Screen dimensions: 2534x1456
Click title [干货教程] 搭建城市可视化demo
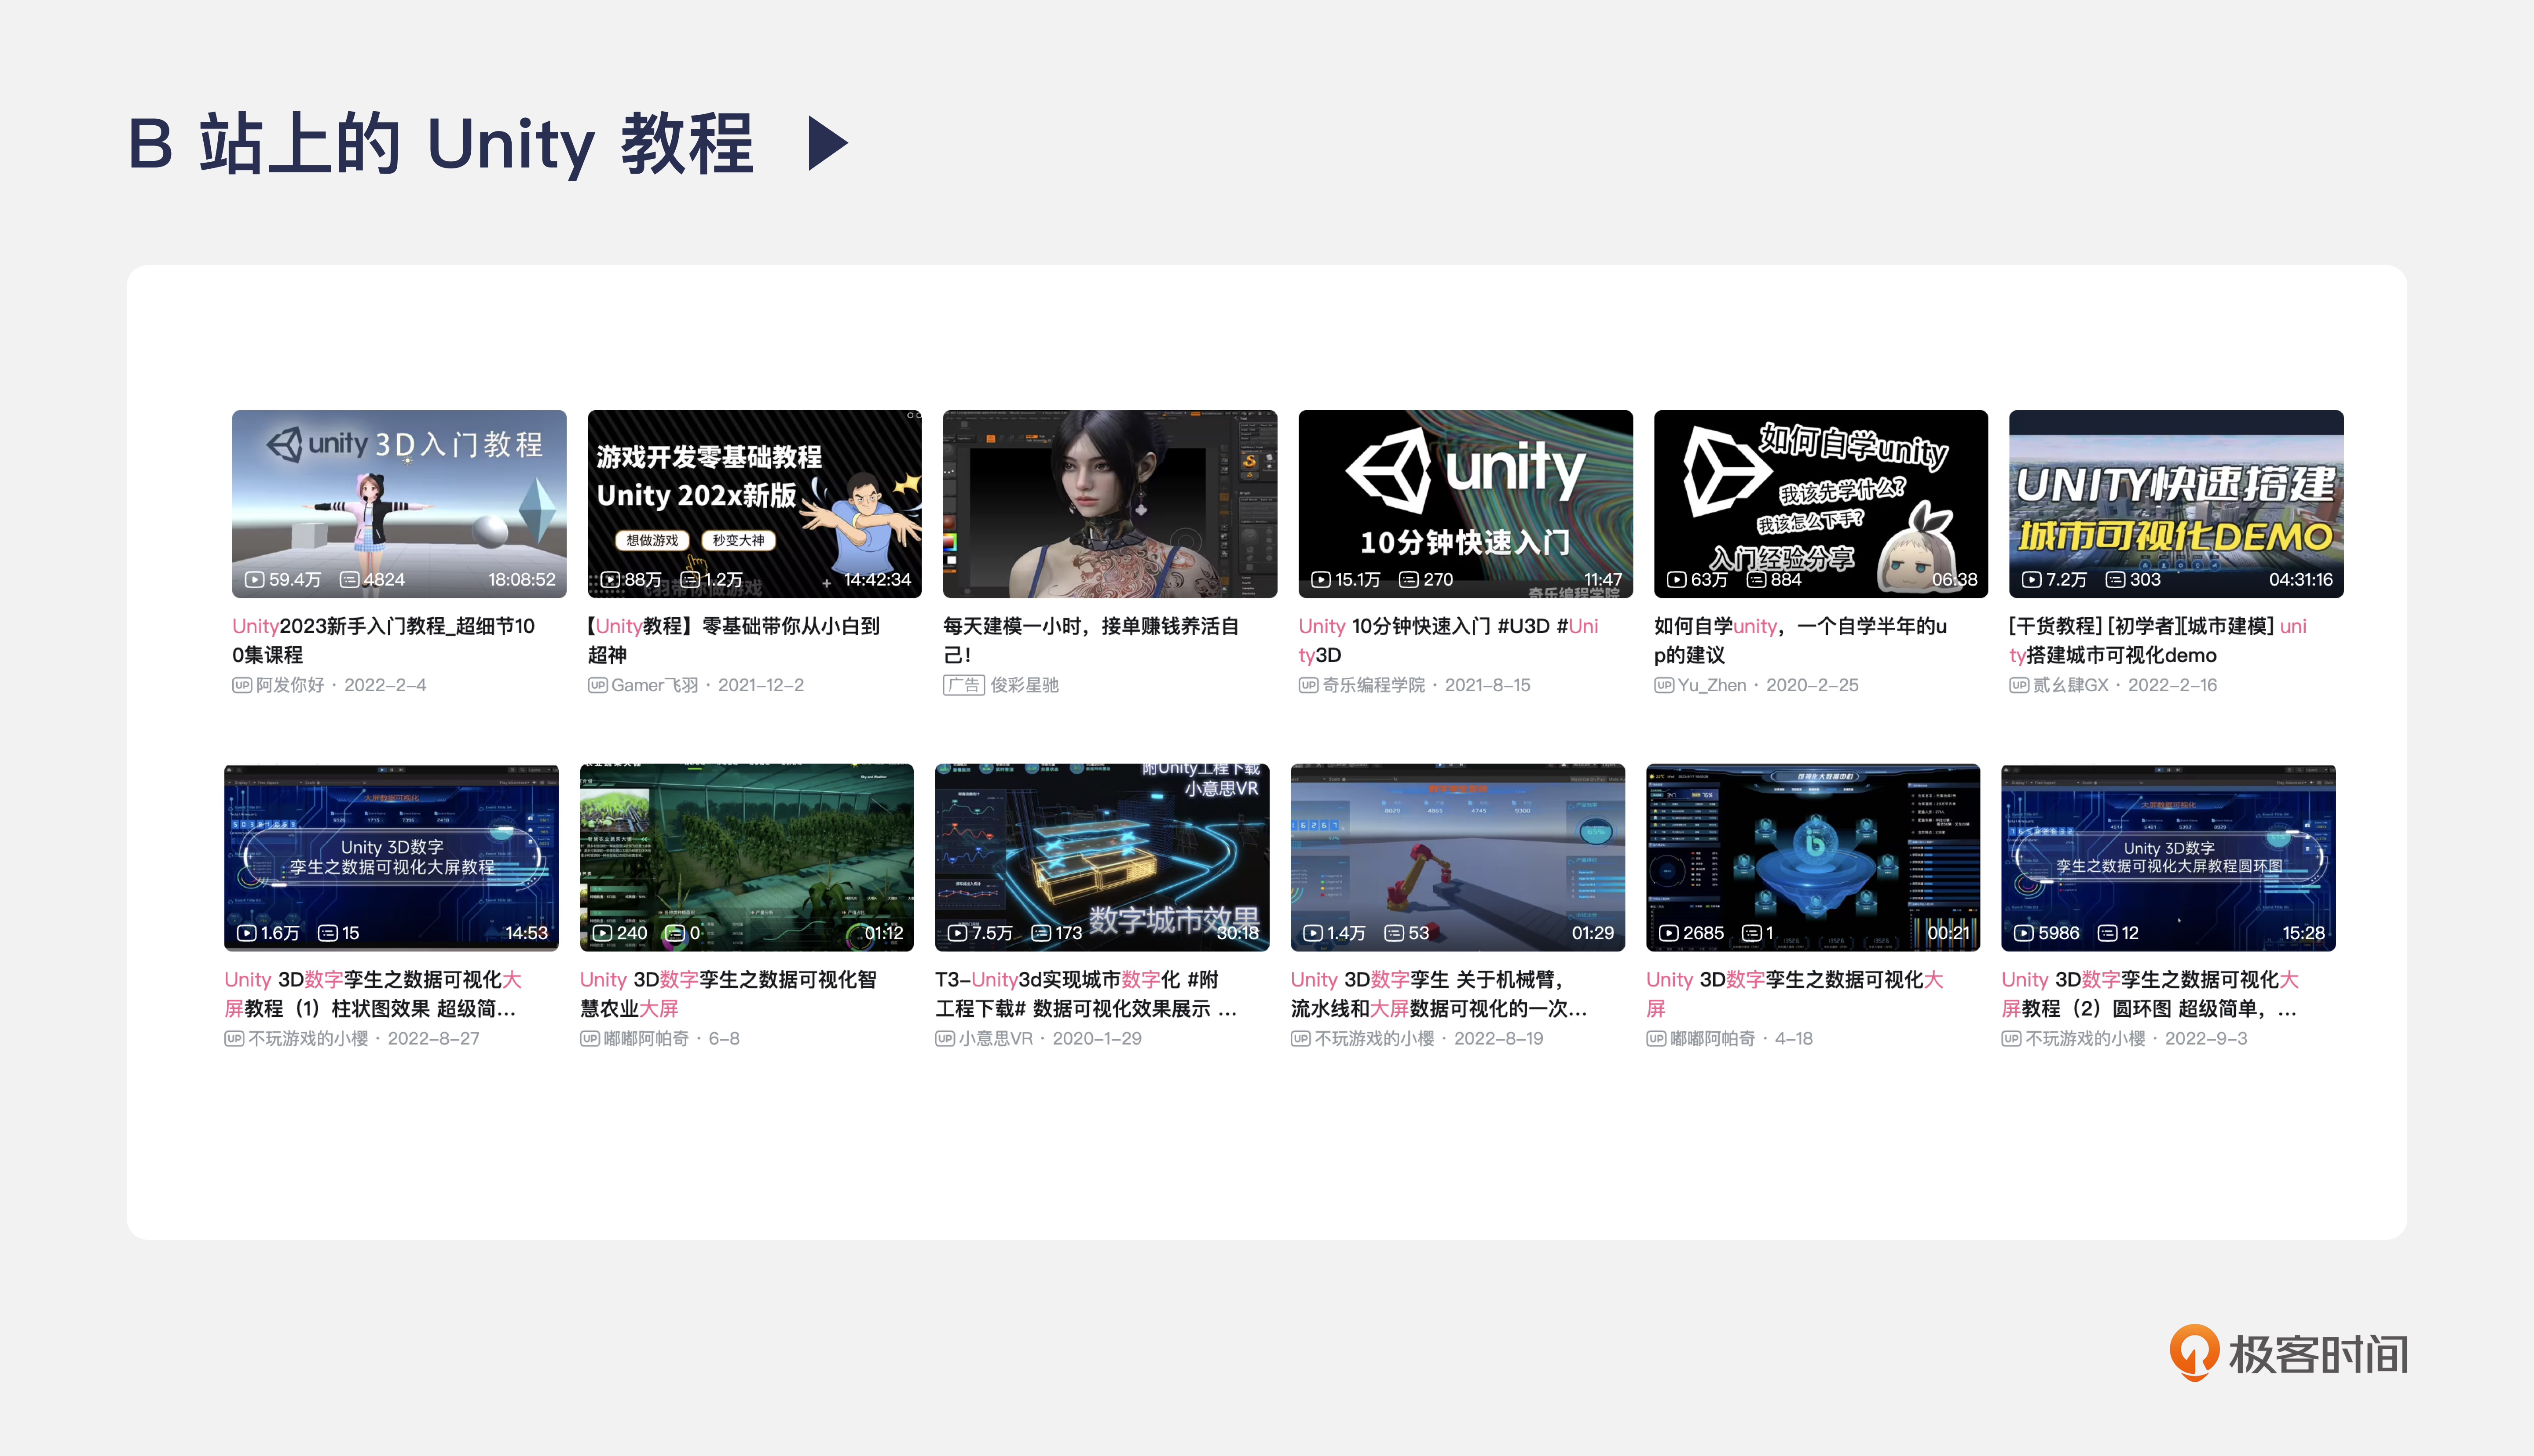2158,640
